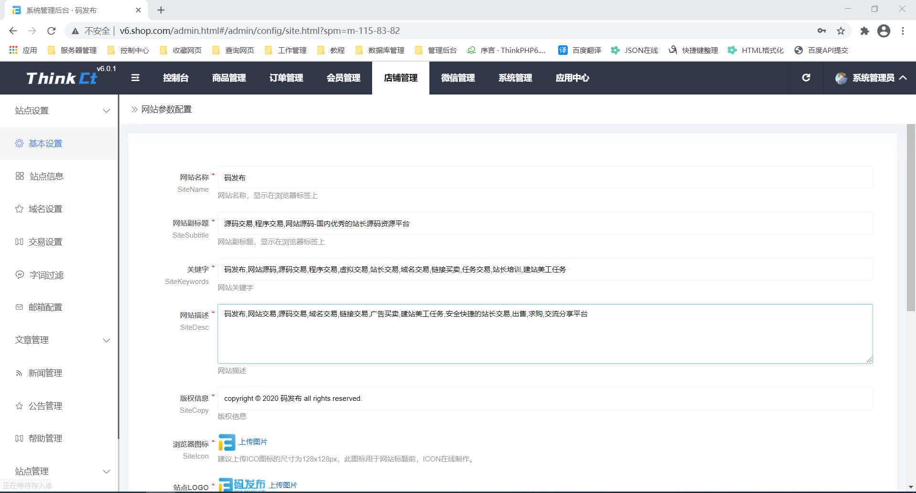
Task: Click the browser icon thumbnail preview
Action: point(227,442)
